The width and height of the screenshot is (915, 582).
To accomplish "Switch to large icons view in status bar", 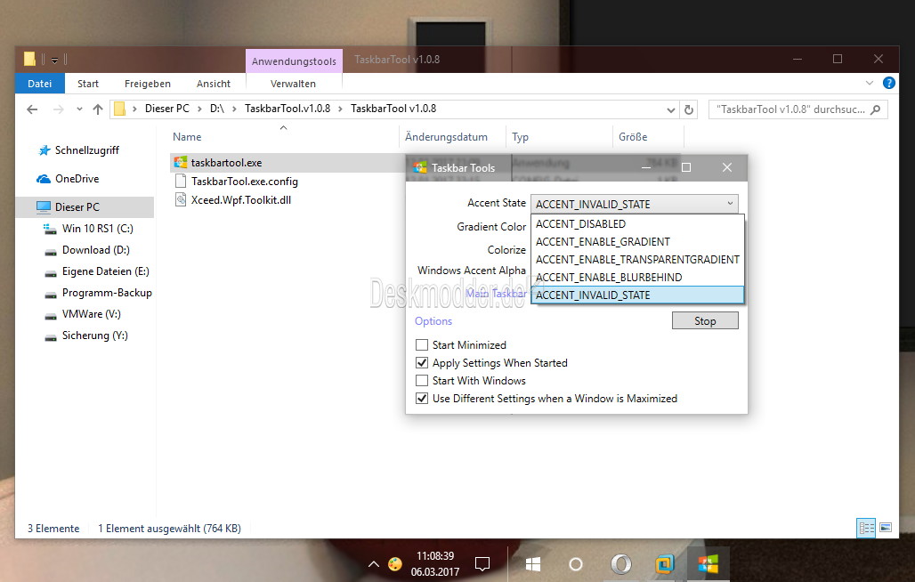I will [x=886, y=528].
